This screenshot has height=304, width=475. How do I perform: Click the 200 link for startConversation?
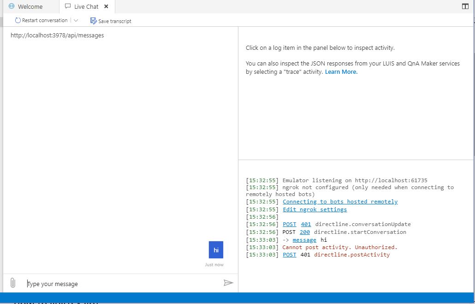[305, 232]
